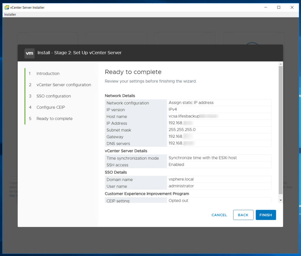The width and height of the screenshot is (301, 256).
Task: Close the vCenter Server Installer window
Action: click(x=292, y=7)
